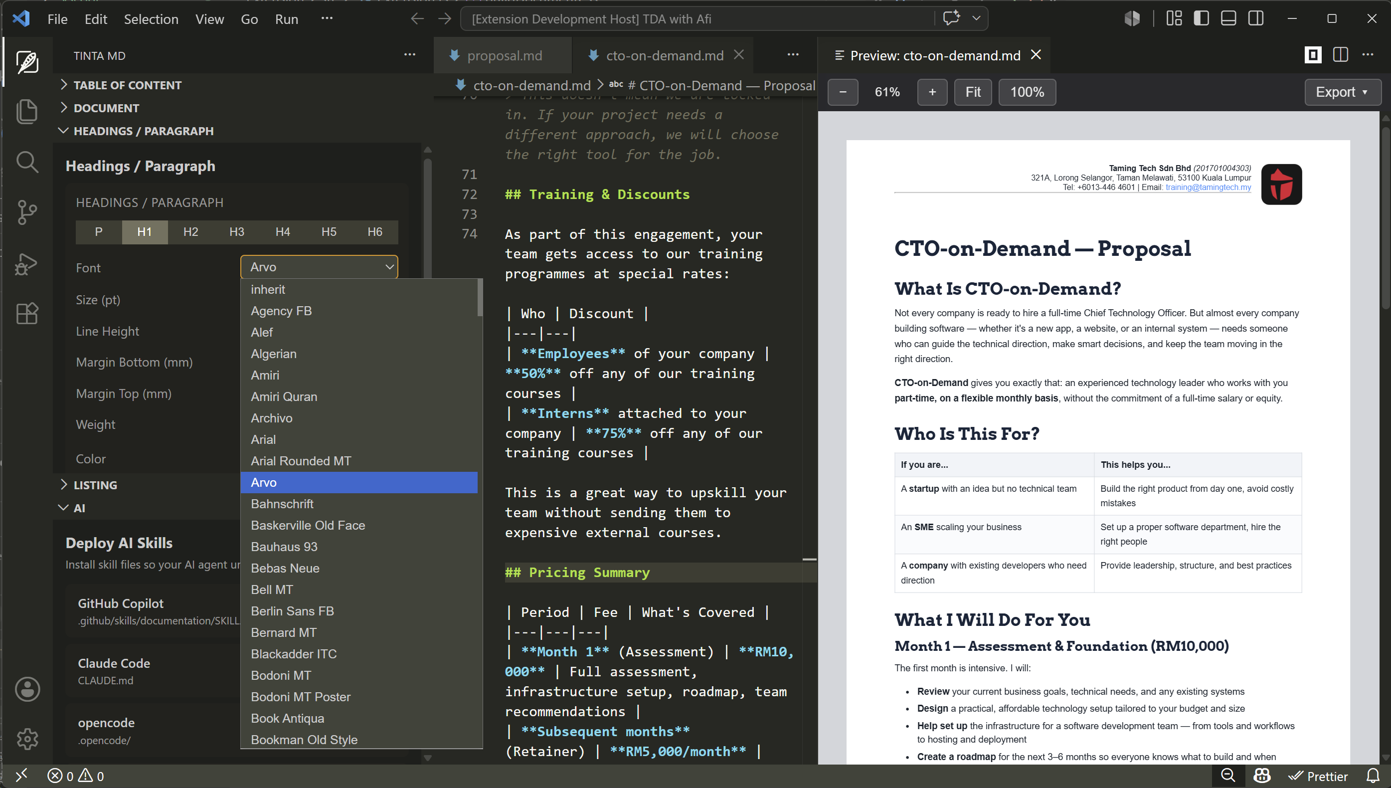Open the remote window status bar icon
Image resolution: width=1391 pixels, height=788 pixels.
click(x=21, y=776)
